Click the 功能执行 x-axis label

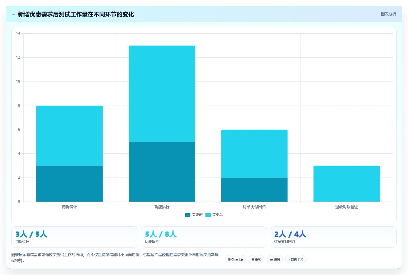click(x=162, y=207)
